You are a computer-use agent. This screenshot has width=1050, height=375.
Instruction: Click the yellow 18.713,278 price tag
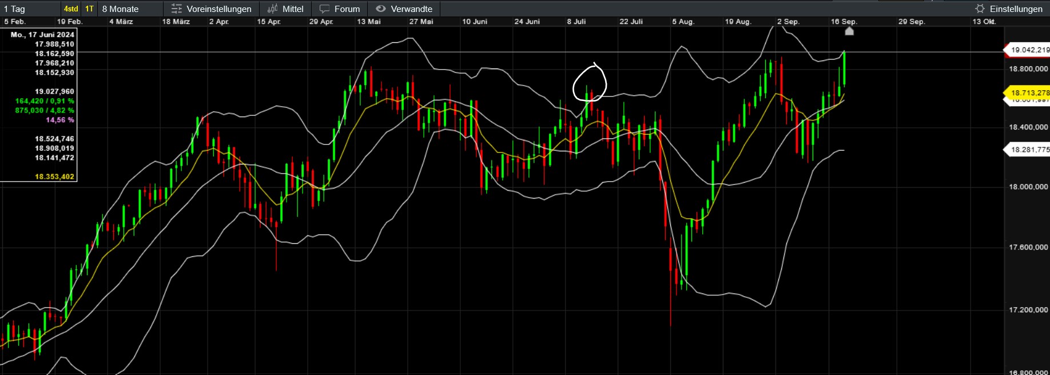(1027, 92)
